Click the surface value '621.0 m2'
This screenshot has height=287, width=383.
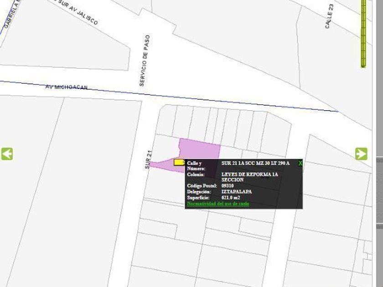click(231, 198)
